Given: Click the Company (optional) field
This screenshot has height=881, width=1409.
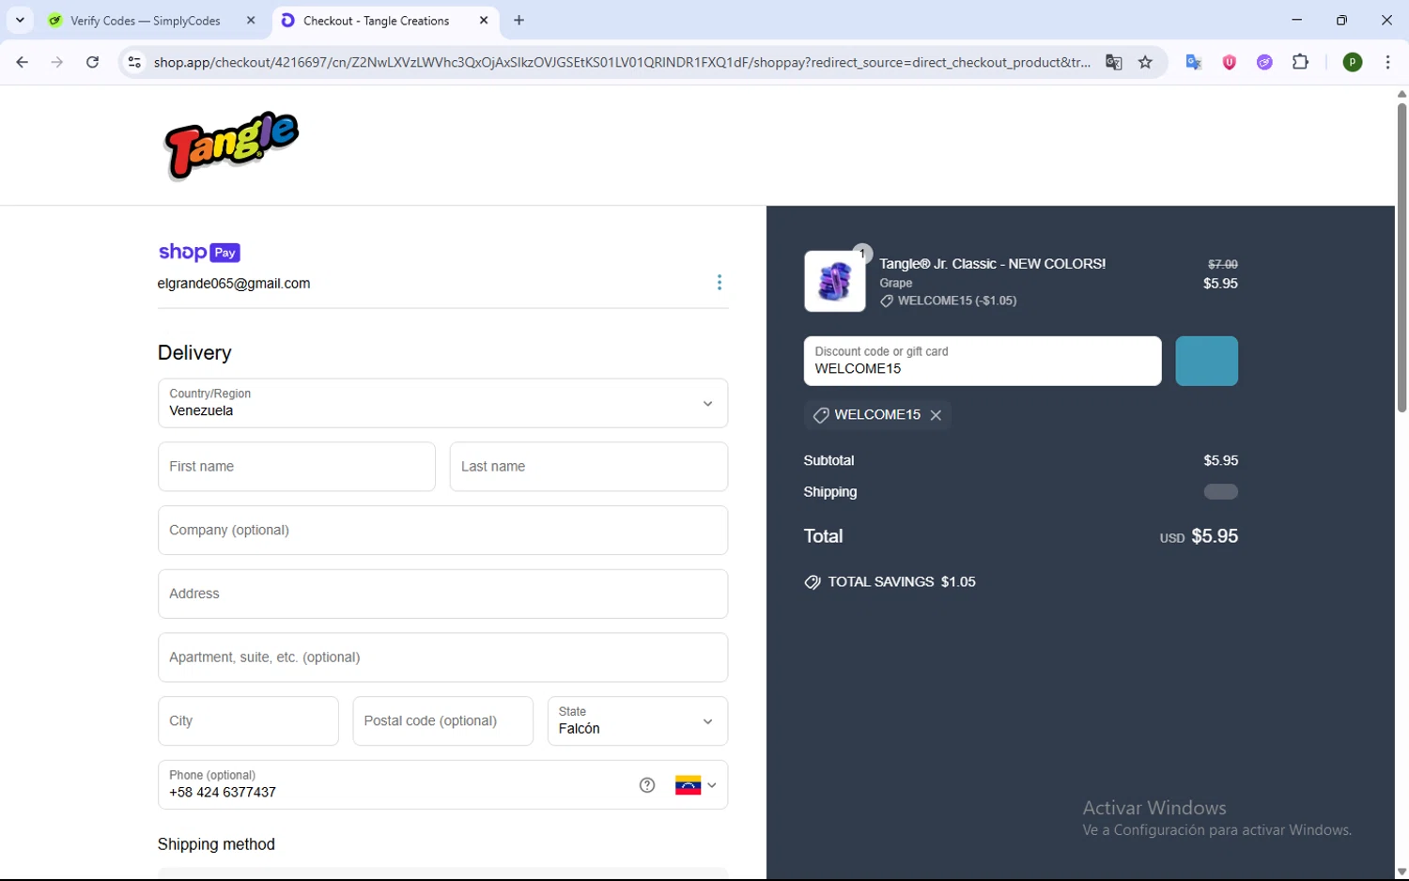Looking at the screenshot, I should pyautogui.click(x=442, y=531).
